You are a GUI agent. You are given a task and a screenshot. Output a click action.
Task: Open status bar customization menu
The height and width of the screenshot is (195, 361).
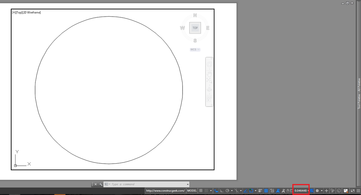(x=358, y=191)
